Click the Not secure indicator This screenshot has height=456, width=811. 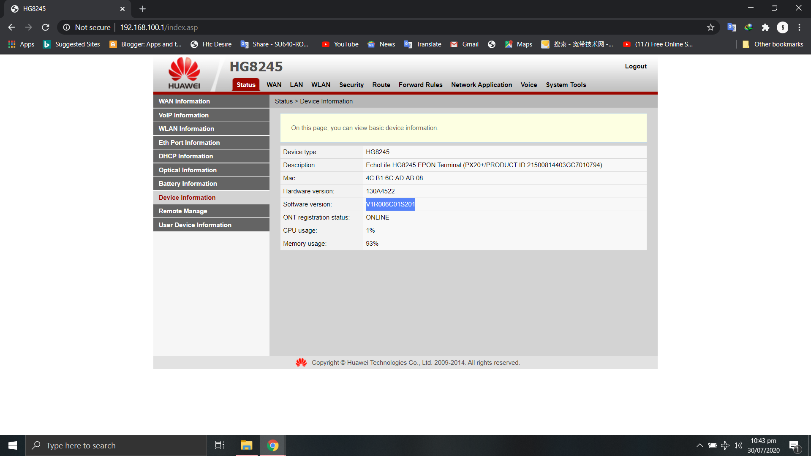(x=92, y=27)
